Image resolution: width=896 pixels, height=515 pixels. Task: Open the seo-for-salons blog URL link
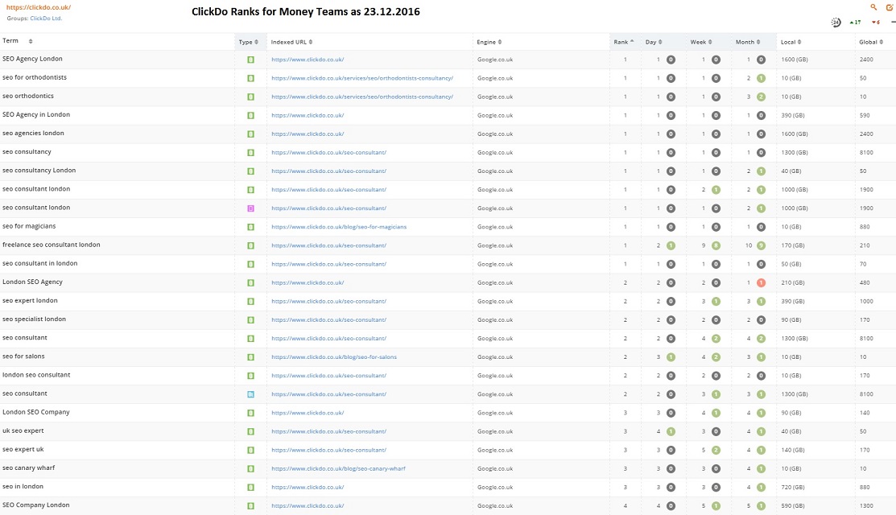(334, 357)
